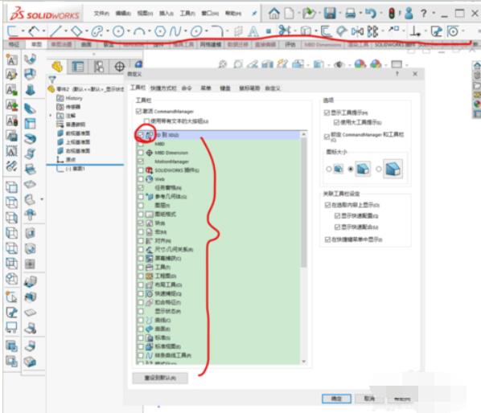Screen dimensions: 481x413
Task: Click the Home icon in title bar
Action: pos(274,13)
